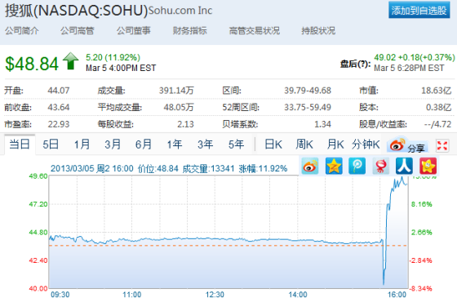Toggle fullscreen chart with red arrows icon
Screen dimensions: 457x298
tap(441, 145)
